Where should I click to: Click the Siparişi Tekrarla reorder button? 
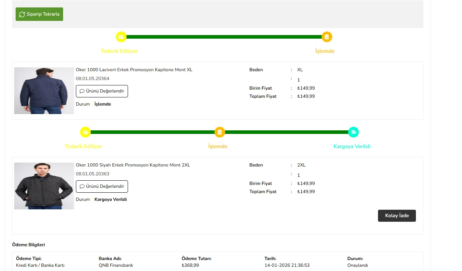pos(39,14)
